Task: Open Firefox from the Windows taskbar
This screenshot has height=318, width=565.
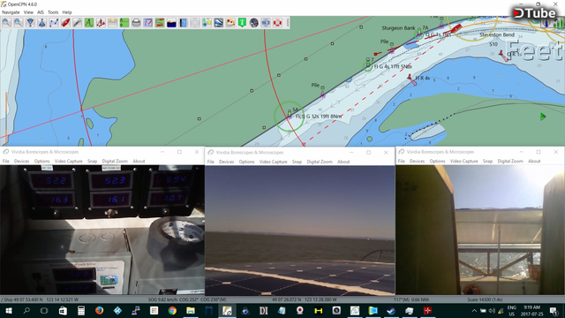Action: tap(99, 310)
